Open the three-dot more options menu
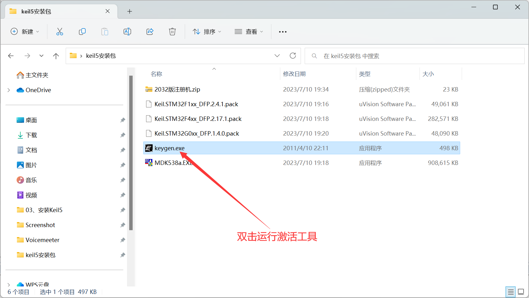Viewport: 529px width, 298px height. 283,32
